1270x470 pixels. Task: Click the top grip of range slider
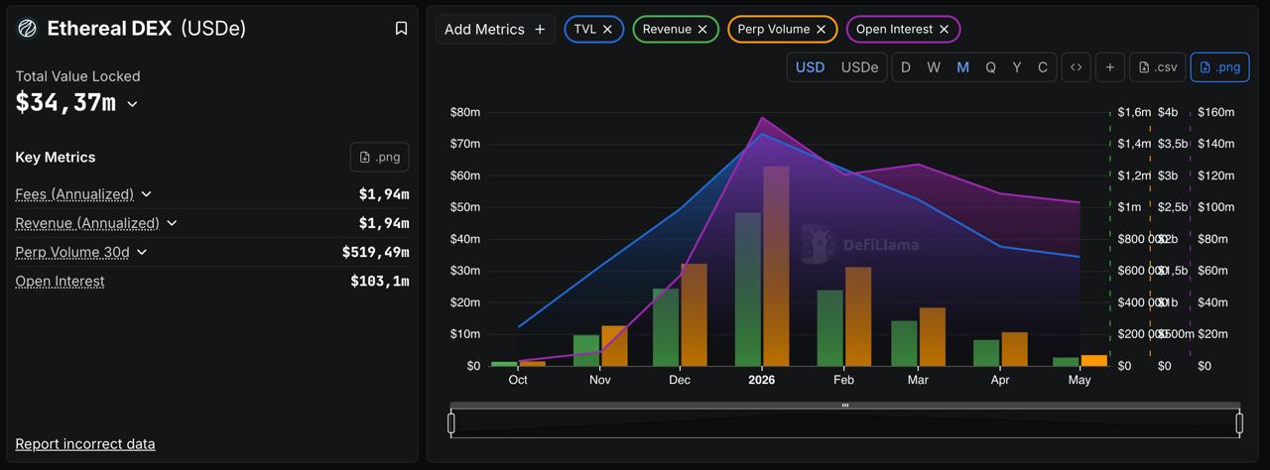(845, 405)
